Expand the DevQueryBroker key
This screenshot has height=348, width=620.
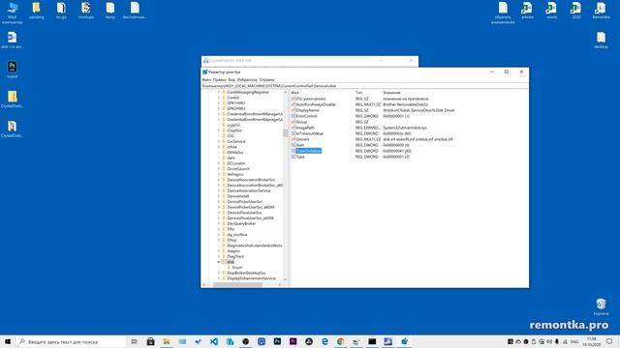[x=219, y=223]
